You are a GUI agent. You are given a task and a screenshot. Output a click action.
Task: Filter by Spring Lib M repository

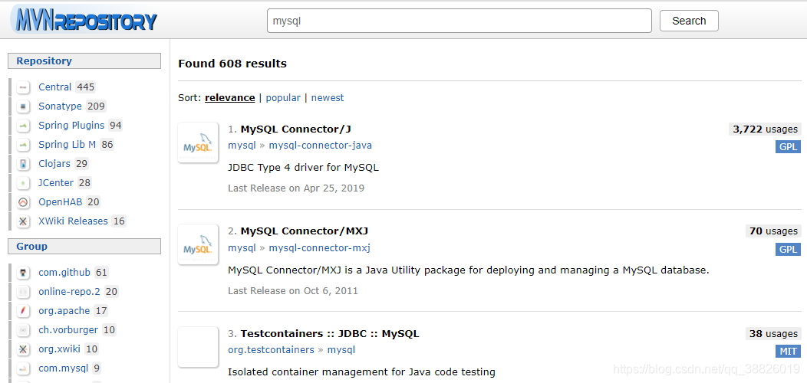pyautogui.click(x=68, y=145)
